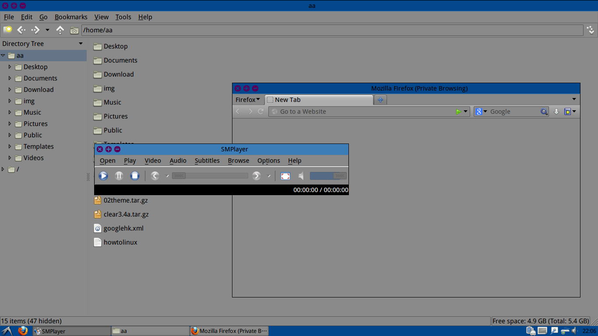Click SMPlayer rewind arrow button

pos(155,176)
